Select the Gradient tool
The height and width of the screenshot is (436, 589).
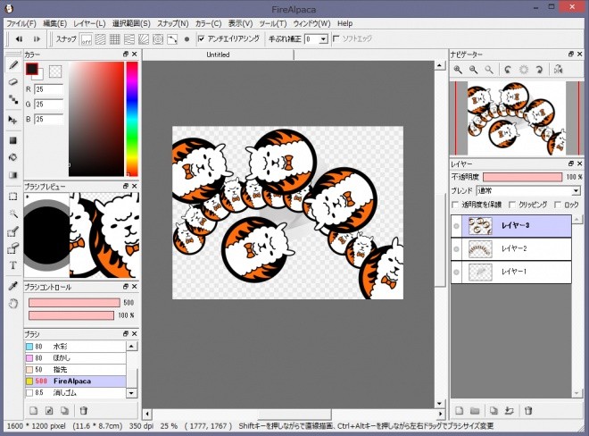click(x=13, y=175)
